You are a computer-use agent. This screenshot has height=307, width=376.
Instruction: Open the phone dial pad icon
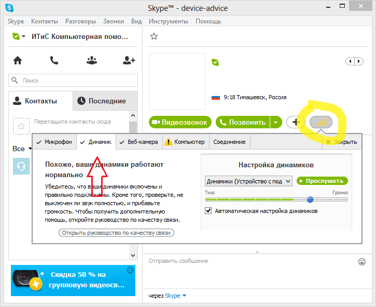pyautogui.click(x=54, y=60)
